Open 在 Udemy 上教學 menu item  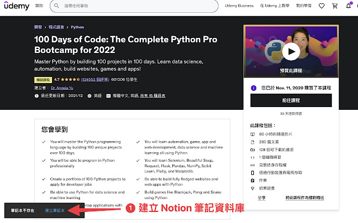tap(275, 6)
